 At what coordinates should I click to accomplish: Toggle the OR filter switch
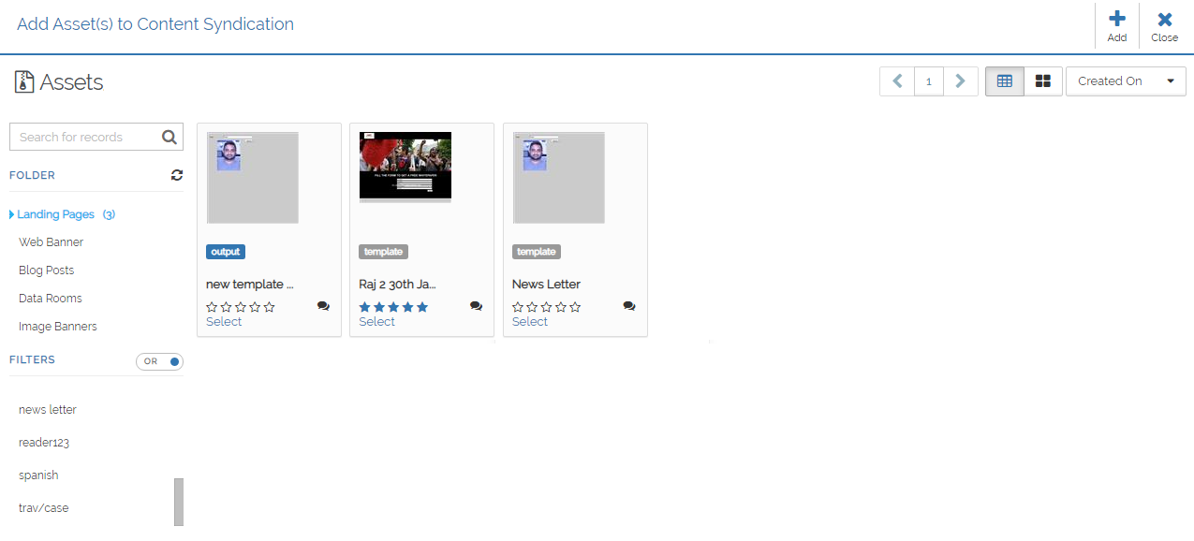click(x=160, y=361)
